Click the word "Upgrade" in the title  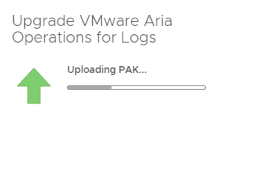(43, 21)
